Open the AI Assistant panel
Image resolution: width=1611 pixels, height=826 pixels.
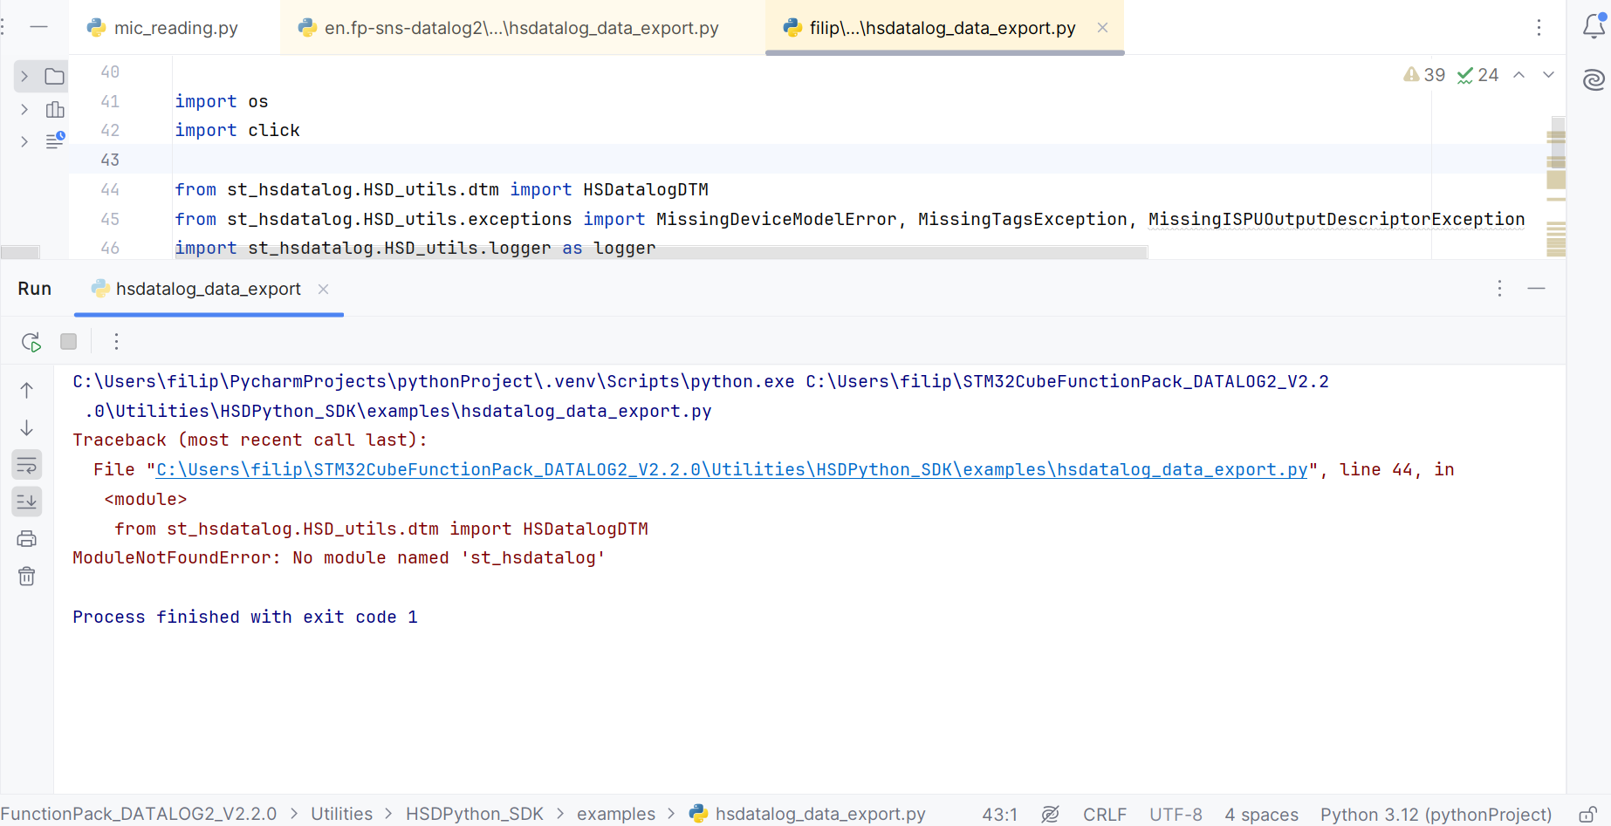tap(1594, 79)
